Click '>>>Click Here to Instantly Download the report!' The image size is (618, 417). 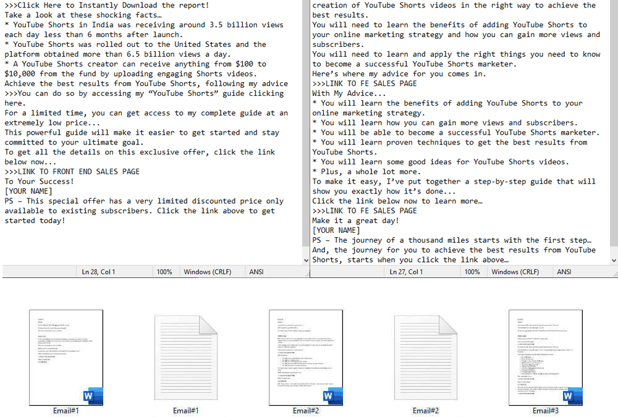[107, 5]
